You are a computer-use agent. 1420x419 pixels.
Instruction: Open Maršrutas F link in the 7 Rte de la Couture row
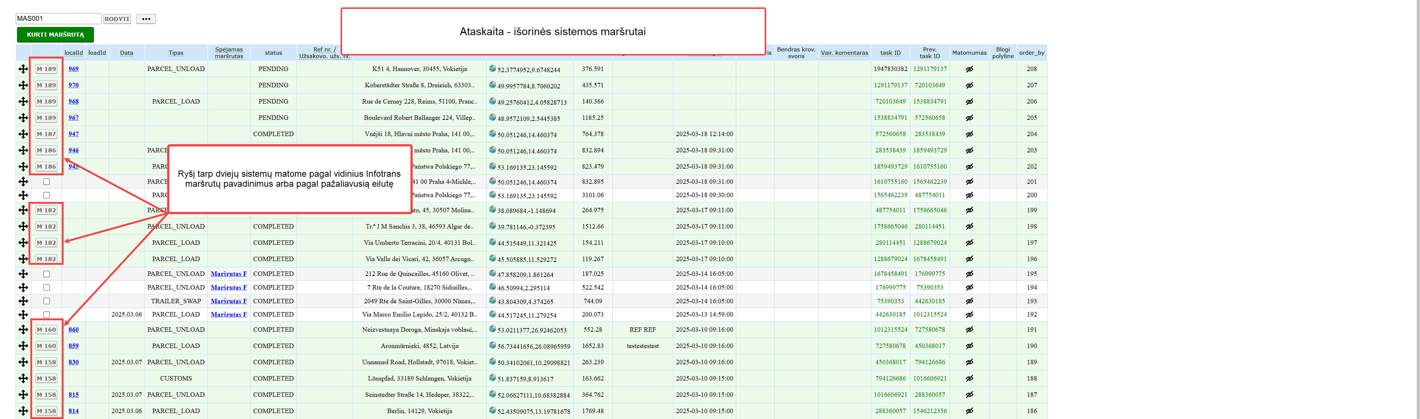tap(229, 287)
